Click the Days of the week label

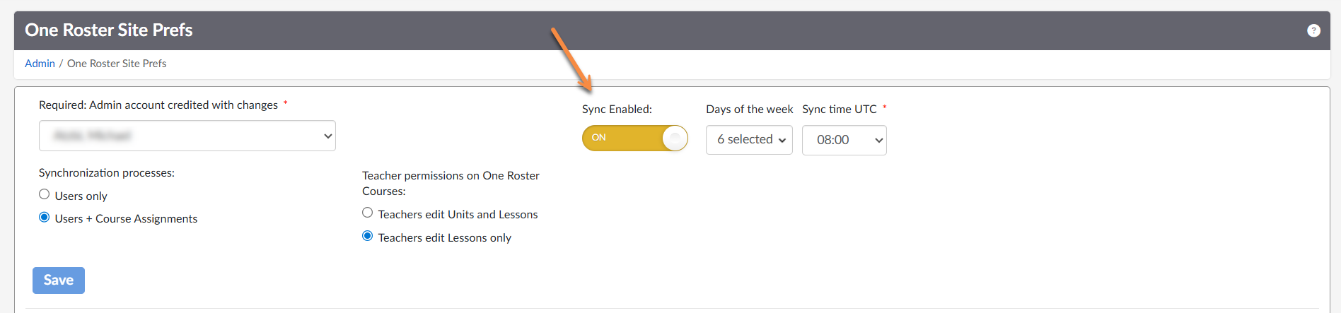click(x=749, y=110)
